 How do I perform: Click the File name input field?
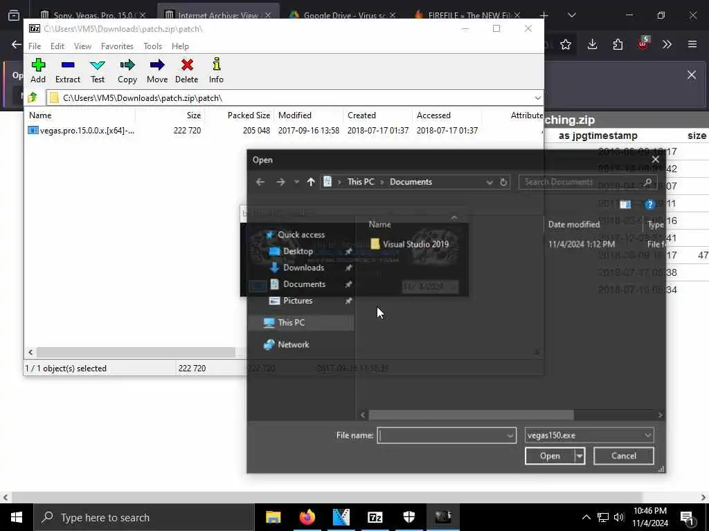[x=441, y=436]
